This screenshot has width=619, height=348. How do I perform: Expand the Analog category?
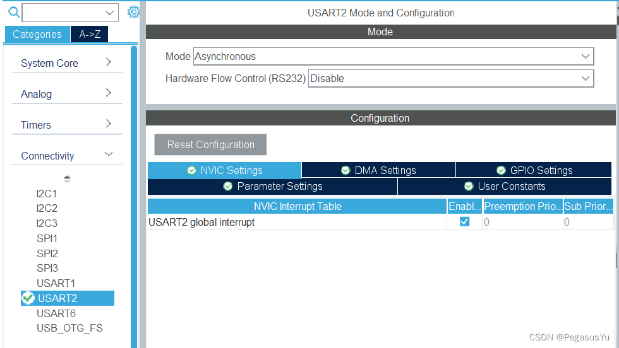tap(66, 94)
